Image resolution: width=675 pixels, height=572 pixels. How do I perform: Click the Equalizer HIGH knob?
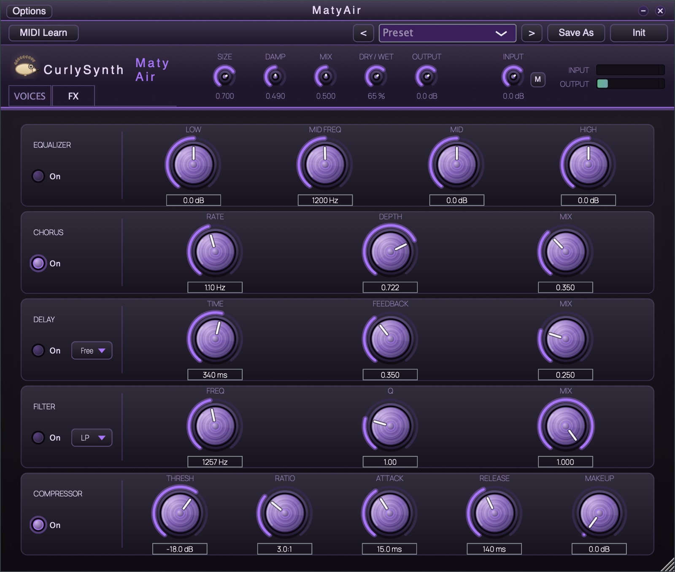click(x=588, y=164)
